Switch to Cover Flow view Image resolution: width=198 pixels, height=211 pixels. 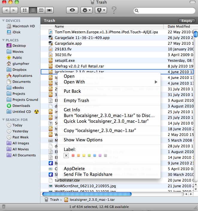coord(49,10)
